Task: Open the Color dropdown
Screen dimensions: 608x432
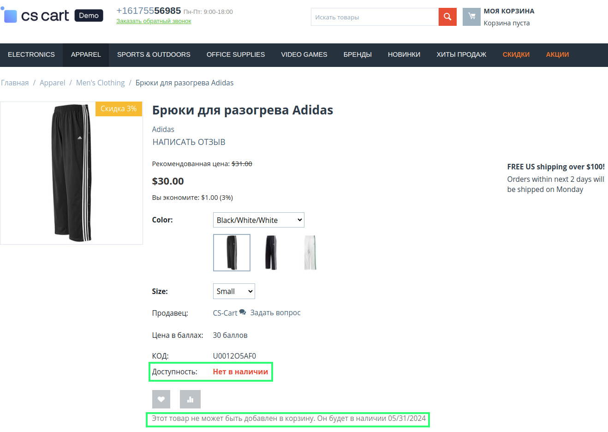Action: pos(258,220)
